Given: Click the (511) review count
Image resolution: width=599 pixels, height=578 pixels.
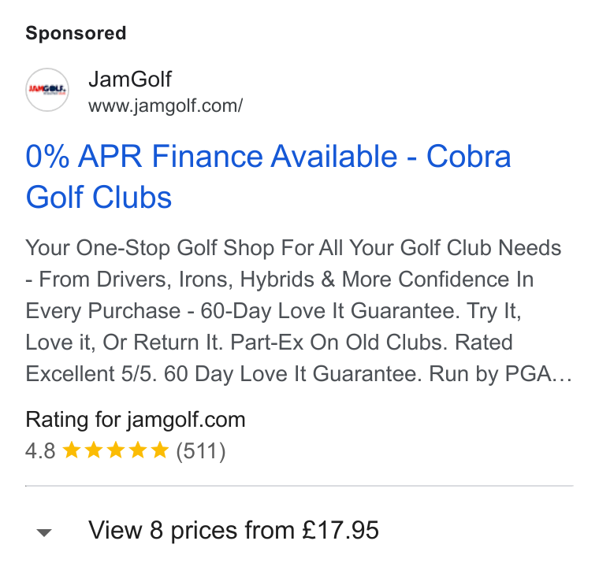Looking at the screenshot, I should pyautogui.click(x=201, y=451).
